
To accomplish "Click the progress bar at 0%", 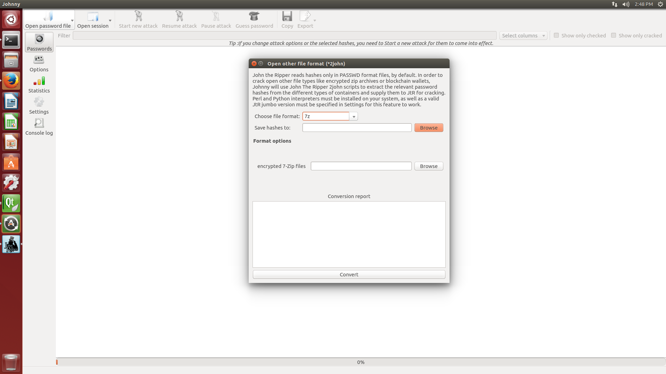I will (360, 362).
